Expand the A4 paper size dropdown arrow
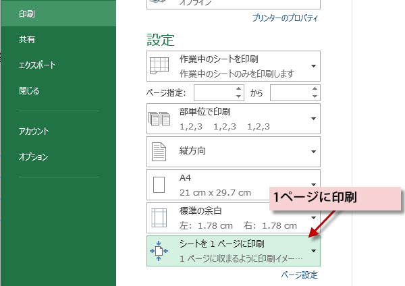 (314, 185)
